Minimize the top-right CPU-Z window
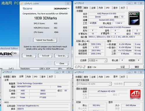The image size is (145, 111). (130, 3)
